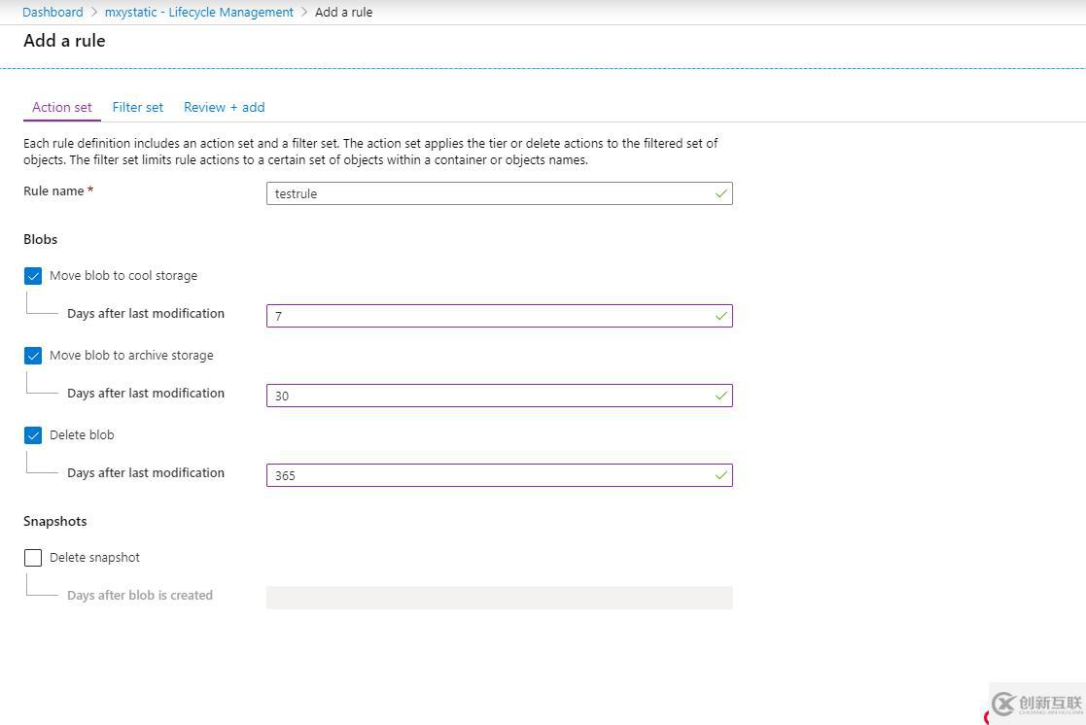Click the green validation checkmark in Rule name field

point(720,193)
